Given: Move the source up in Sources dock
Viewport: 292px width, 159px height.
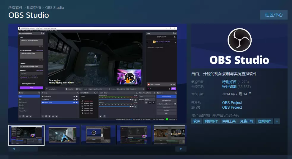Looking at the screenshot, I should pos(53,116).
